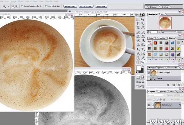Switch to Standard Screen Mode

[137, 82]
